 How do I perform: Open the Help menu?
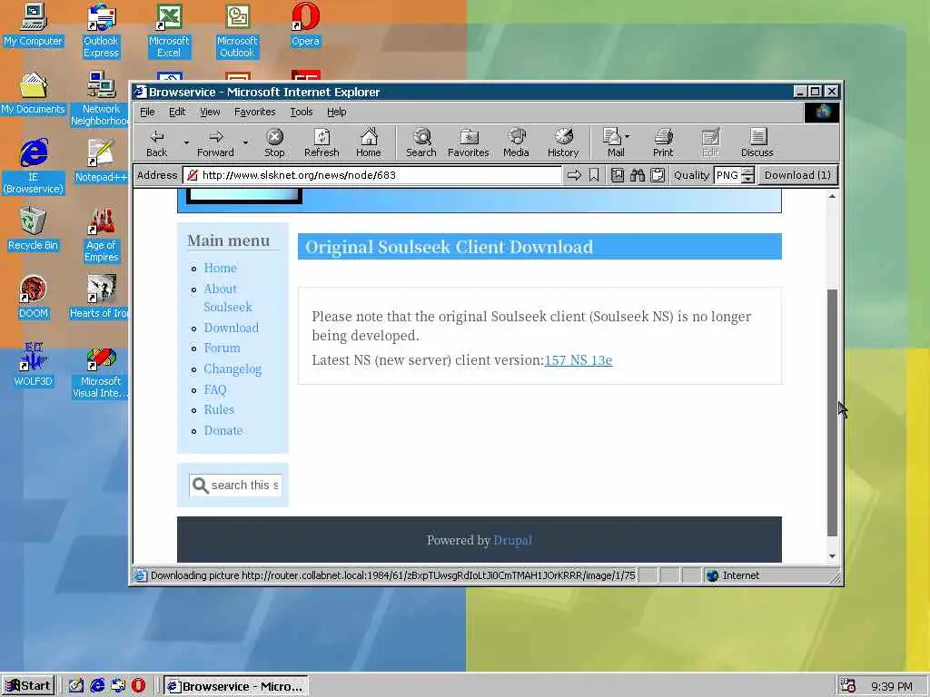[336, 112]
